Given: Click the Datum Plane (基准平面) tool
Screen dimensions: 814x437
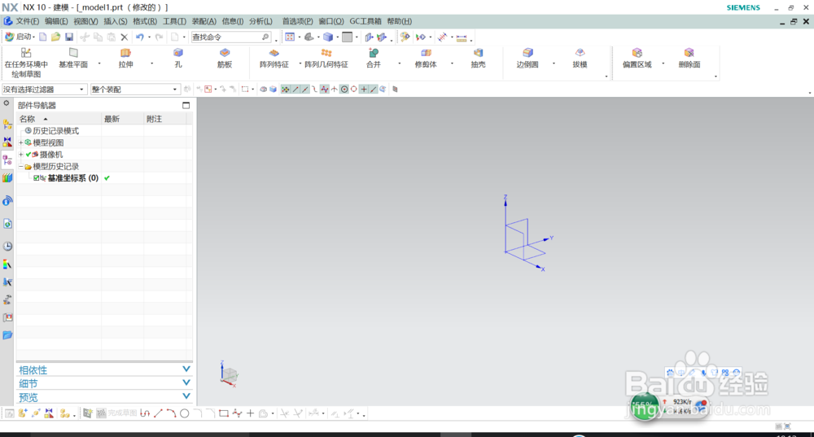Looking at the screenshot, I should pyautogui.click(x=73, y=58).
